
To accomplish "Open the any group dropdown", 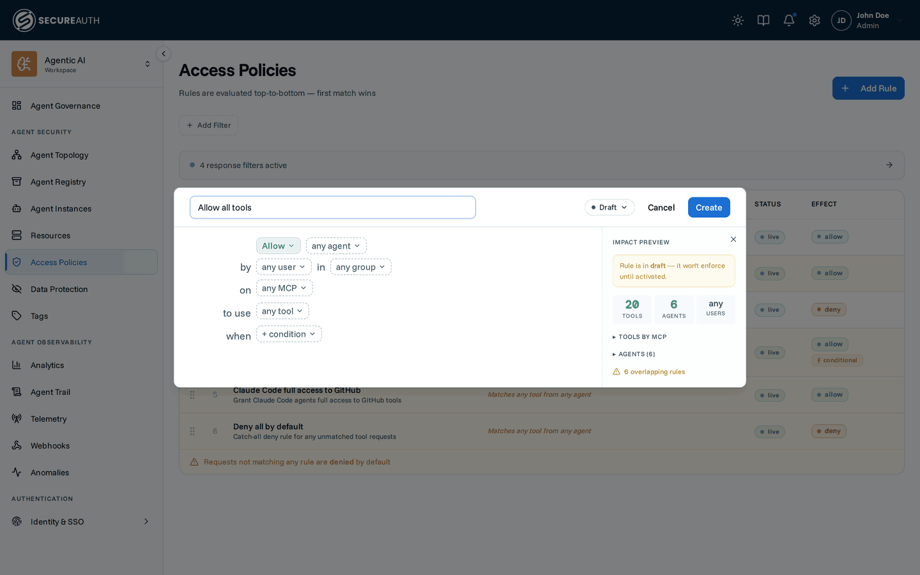I will tap(361, 267).
